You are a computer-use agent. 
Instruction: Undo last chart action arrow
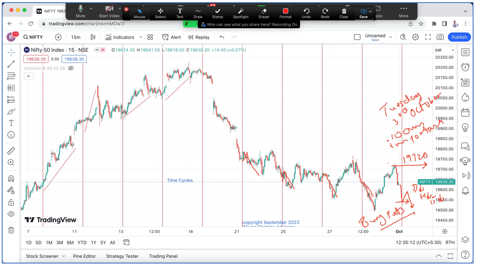tap(222, 37)
